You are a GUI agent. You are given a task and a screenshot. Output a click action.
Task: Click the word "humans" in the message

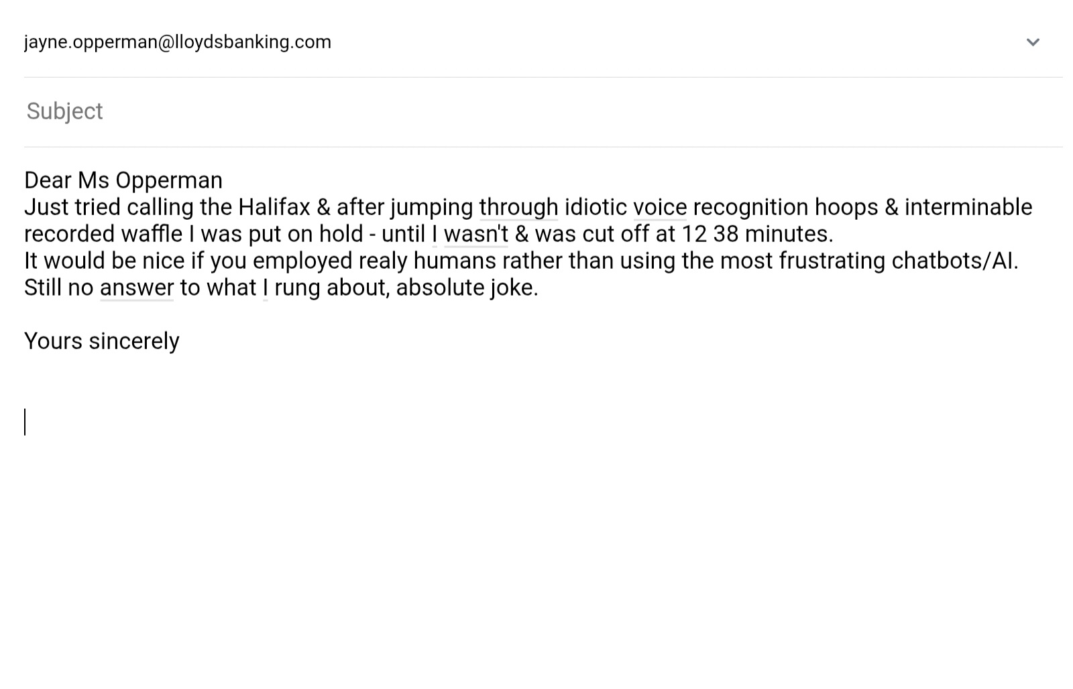click(455, 261)
